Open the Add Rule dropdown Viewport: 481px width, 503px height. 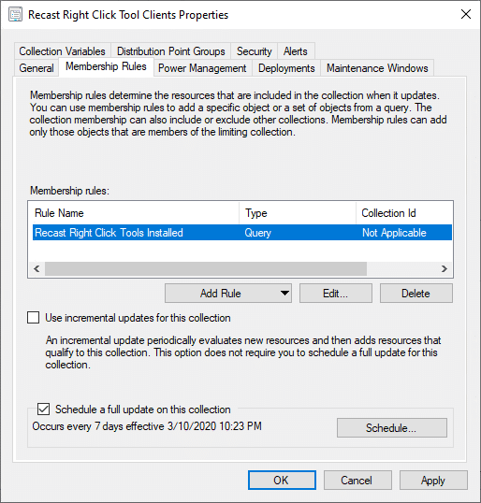[228, 294]
